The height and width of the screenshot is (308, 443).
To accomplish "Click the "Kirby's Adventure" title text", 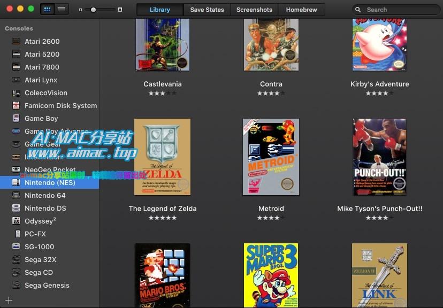I will point(380,84).
